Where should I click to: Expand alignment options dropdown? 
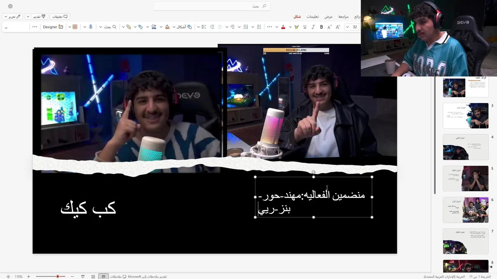click(x=226, y=27)
